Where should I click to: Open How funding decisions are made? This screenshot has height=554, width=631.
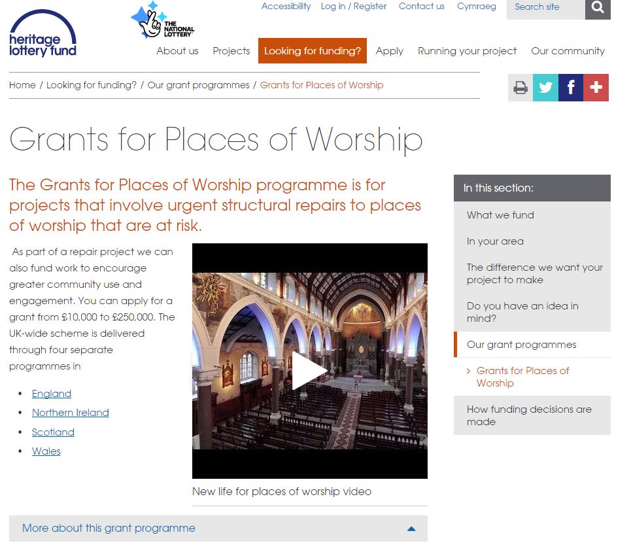[x=529, y=415]
